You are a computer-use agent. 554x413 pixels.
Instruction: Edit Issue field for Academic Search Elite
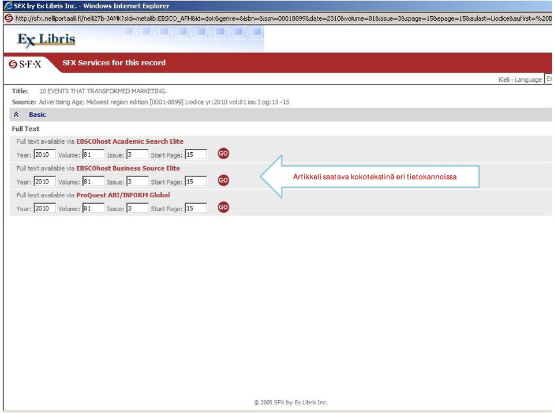[137, 155]
